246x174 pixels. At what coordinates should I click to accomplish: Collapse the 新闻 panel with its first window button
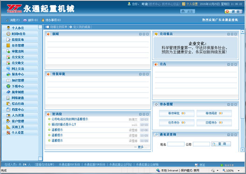140,34
